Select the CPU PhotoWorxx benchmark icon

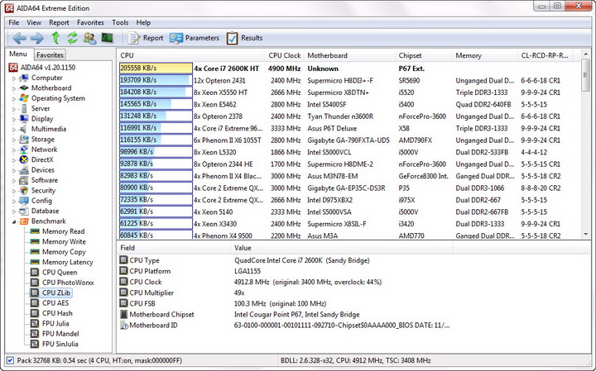pyautogui.click(x=35, y=283)
